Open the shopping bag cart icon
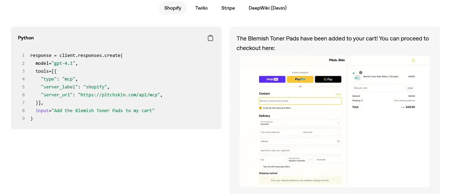The image size is (451, 194). click(x=413, y=60)
